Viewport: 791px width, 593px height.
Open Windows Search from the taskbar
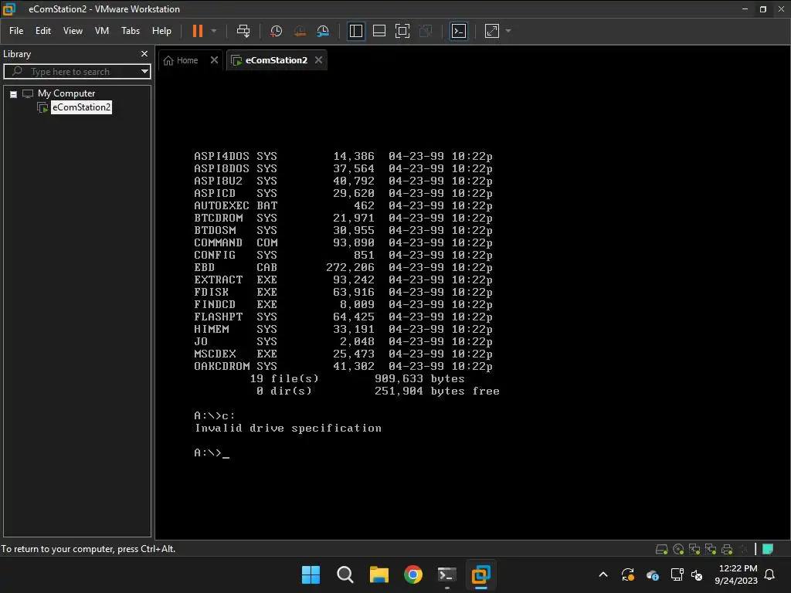click(x=345, y=574)
